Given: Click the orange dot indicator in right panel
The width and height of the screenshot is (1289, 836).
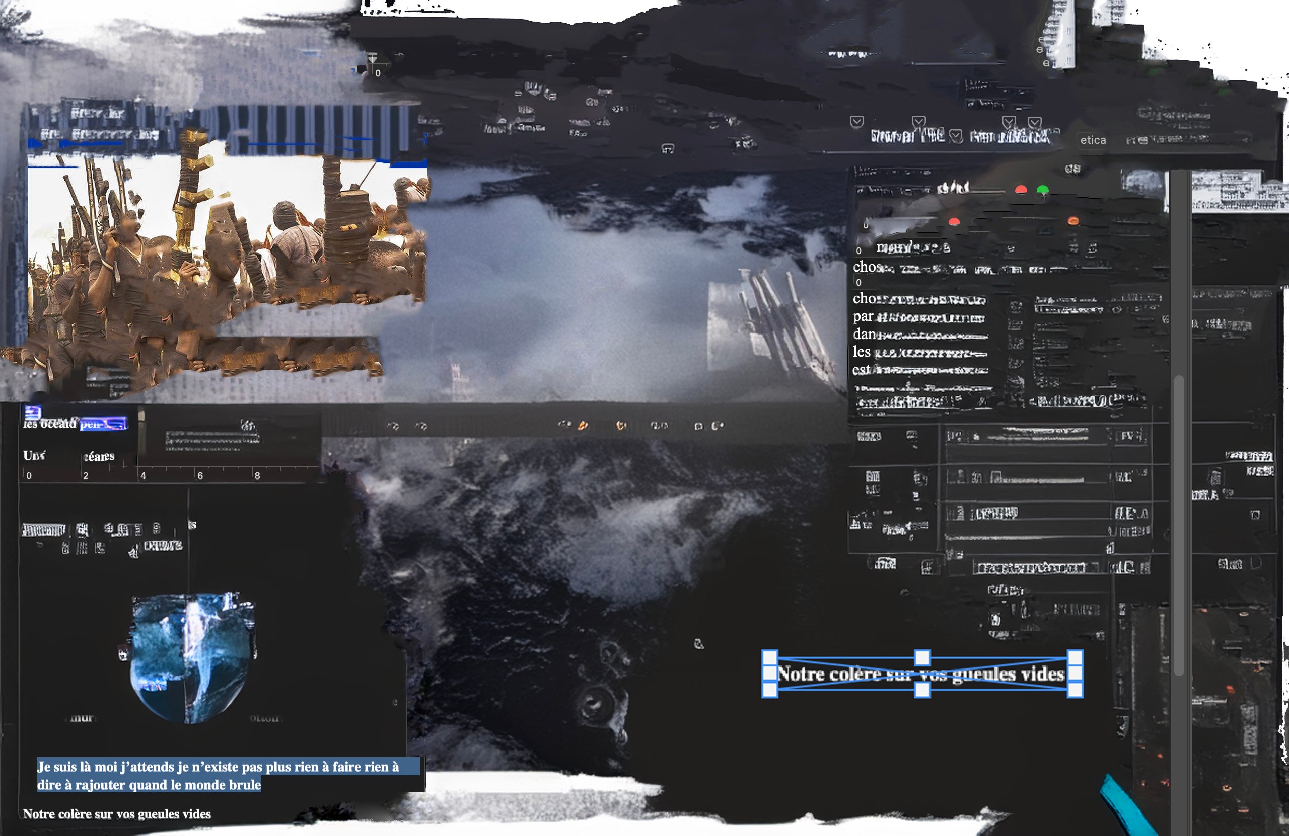Looking at the screenshot, I should click(1073, 221).
